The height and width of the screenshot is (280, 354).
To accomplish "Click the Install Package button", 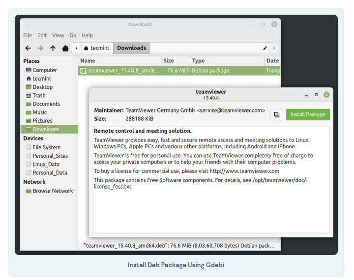I will click(308, 114).
